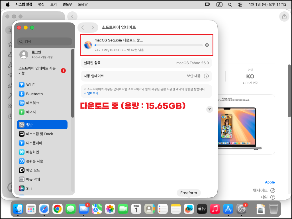This screenshot has height=219, width=292.
Task: Open the 편집 menu
Action: click(41, 4)
